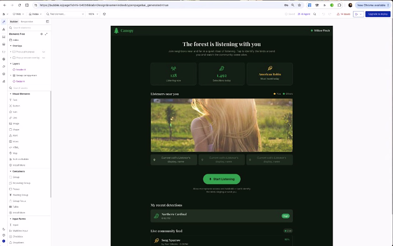The width and height of the screenshot is (393, 246).
Task: Click New Chrome available button
Action: point(372,5)
